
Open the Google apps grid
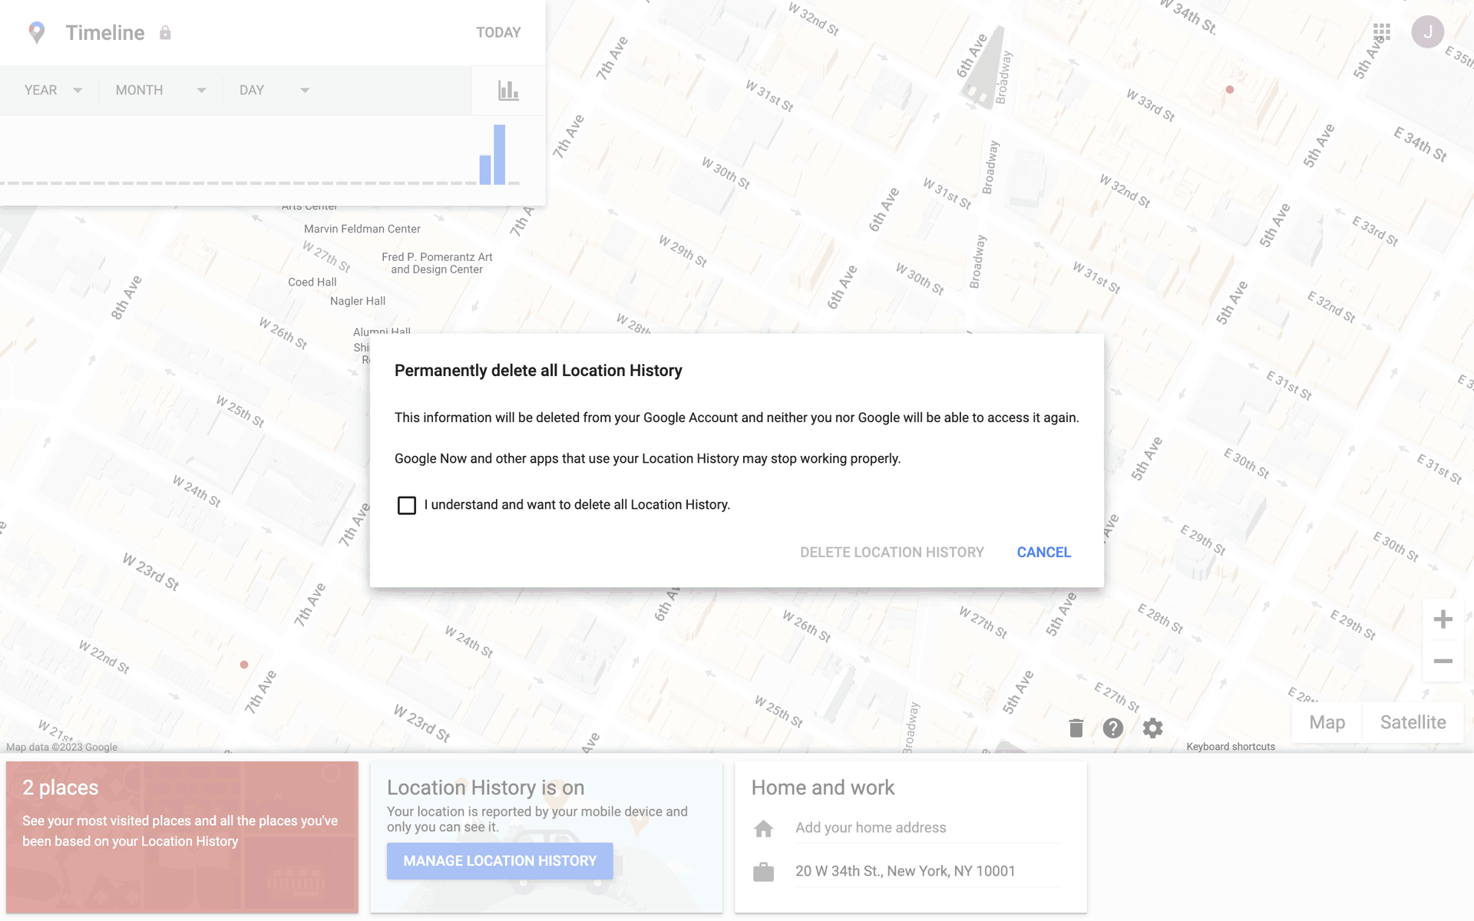1382,32
